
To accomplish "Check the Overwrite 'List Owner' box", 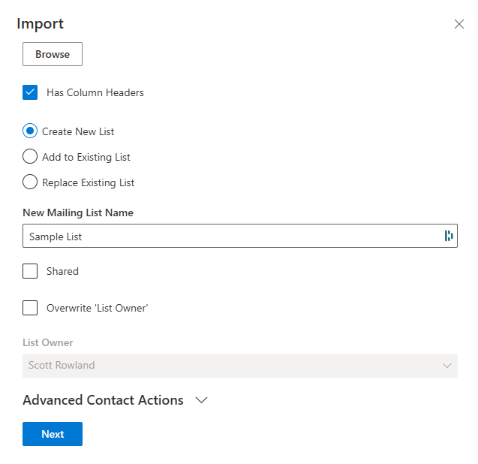I will (x=30, y=308).
